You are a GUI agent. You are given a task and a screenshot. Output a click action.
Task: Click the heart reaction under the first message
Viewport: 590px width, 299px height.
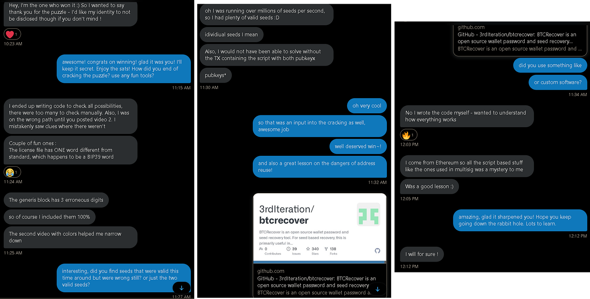pyautogui.click(x=12, y=34)
